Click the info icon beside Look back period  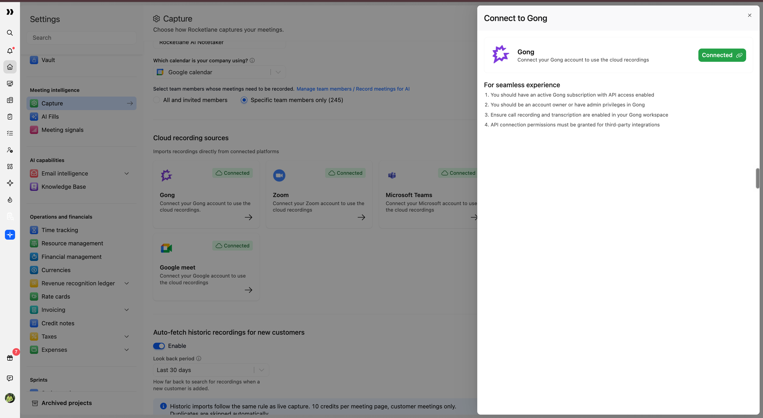point(199,359)
